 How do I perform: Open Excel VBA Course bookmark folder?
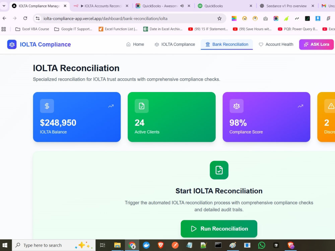tap(32, 29)
